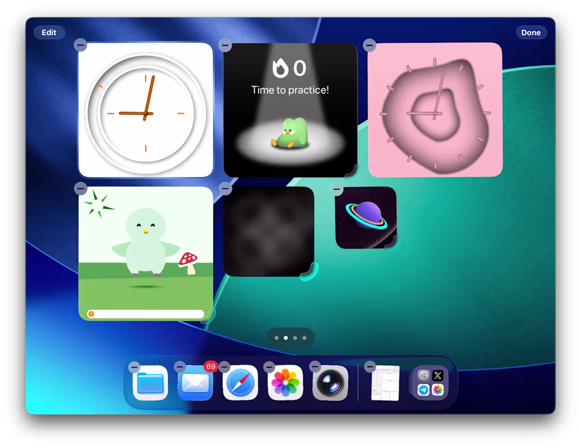Open the recent document in the dock
Image resolution: width=581 pixels, height=448 pixels.
point(386,383)
